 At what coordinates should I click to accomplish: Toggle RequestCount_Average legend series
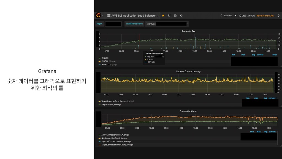[111, 104]
